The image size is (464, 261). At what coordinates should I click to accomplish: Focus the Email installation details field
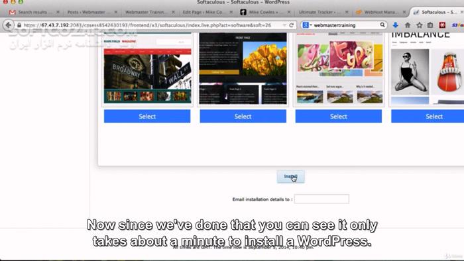click(321, 199)
